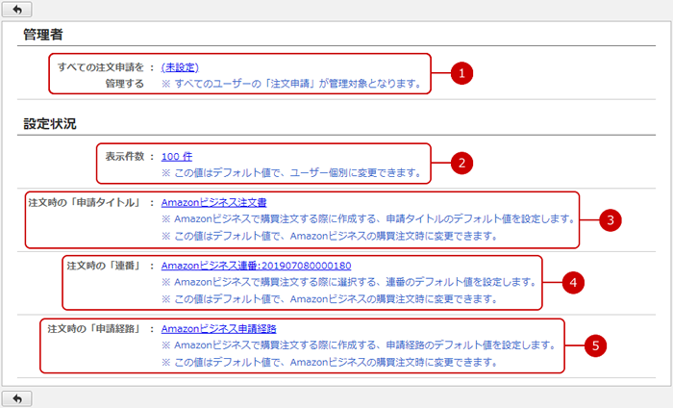Screen dimensions: 673x408
Task: Click the 設定状況 section heading
Action: [50, 123]
